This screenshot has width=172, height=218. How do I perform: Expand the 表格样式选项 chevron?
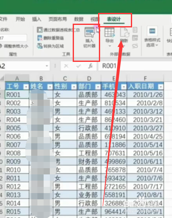click(x=157, y=45)
